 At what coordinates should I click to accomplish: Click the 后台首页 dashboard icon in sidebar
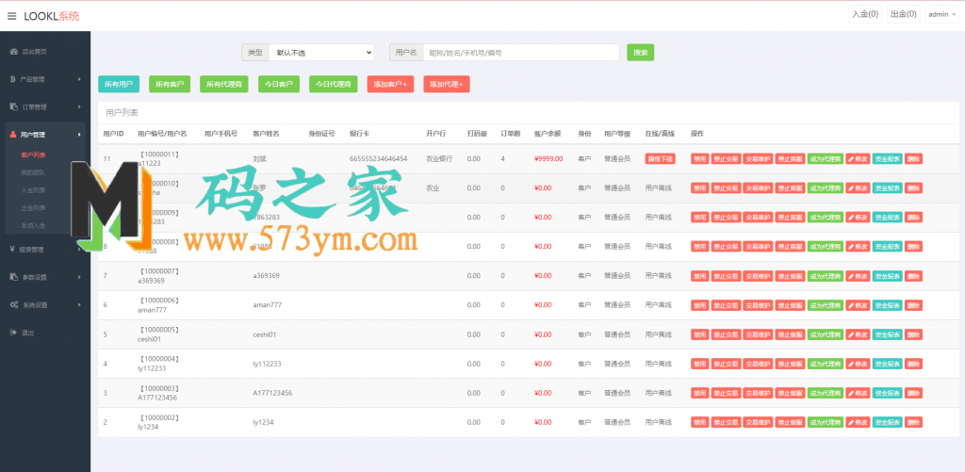[12, 51]
